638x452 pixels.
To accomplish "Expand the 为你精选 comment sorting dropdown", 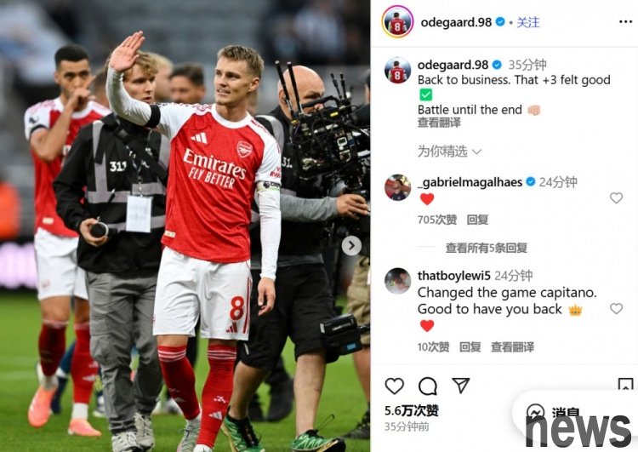I will 449,152.
